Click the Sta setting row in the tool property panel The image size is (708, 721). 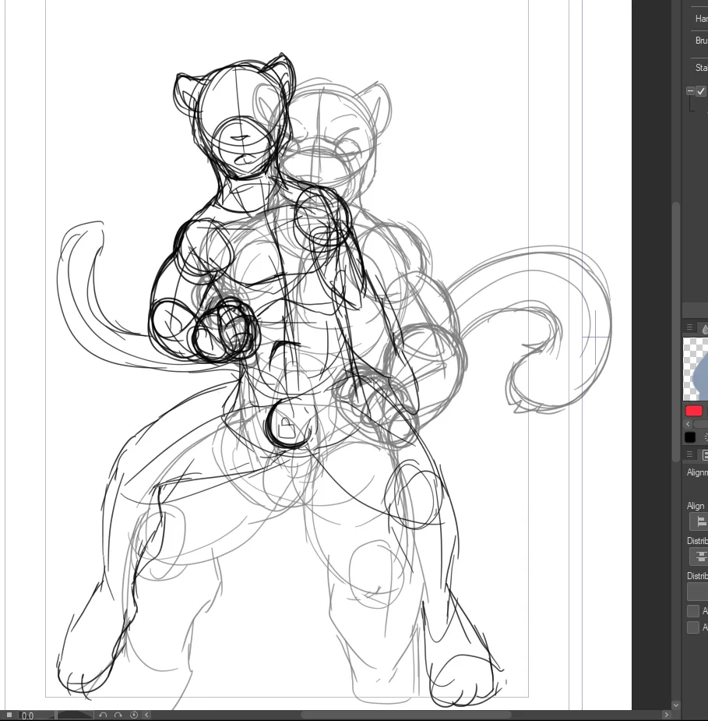coord(699,68)
